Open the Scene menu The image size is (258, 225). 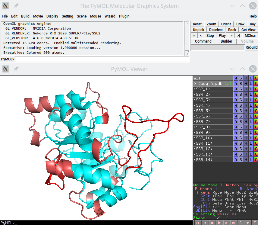pos(82,16)
